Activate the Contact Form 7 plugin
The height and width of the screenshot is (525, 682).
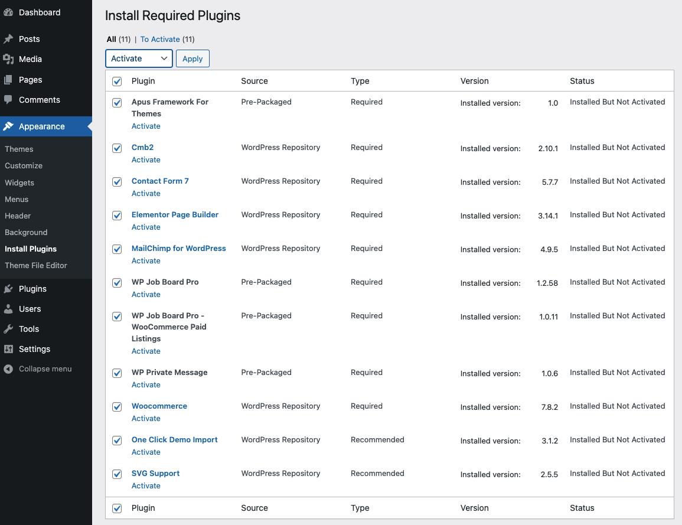tap(146, 194)
